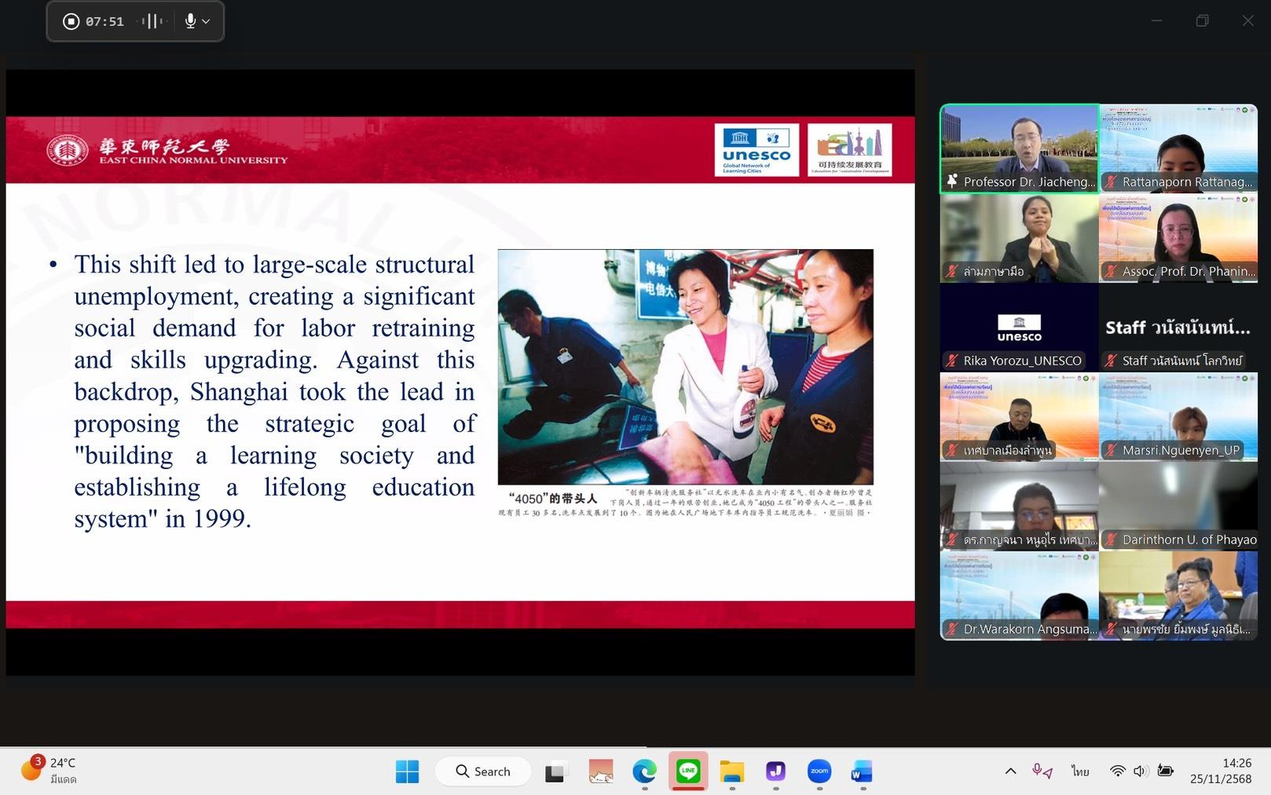Select Professor Dr. Jiacheng's video tile
Image resolution: width=1271 pixels, height=795 pixels.
click(1019, 148)
